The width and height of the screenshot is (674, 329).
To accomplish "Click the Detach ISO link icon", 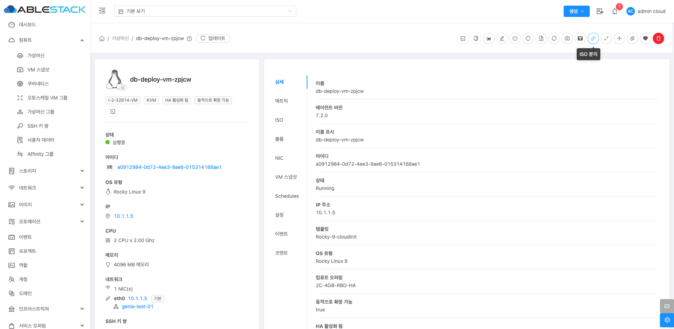I will 593,38.
